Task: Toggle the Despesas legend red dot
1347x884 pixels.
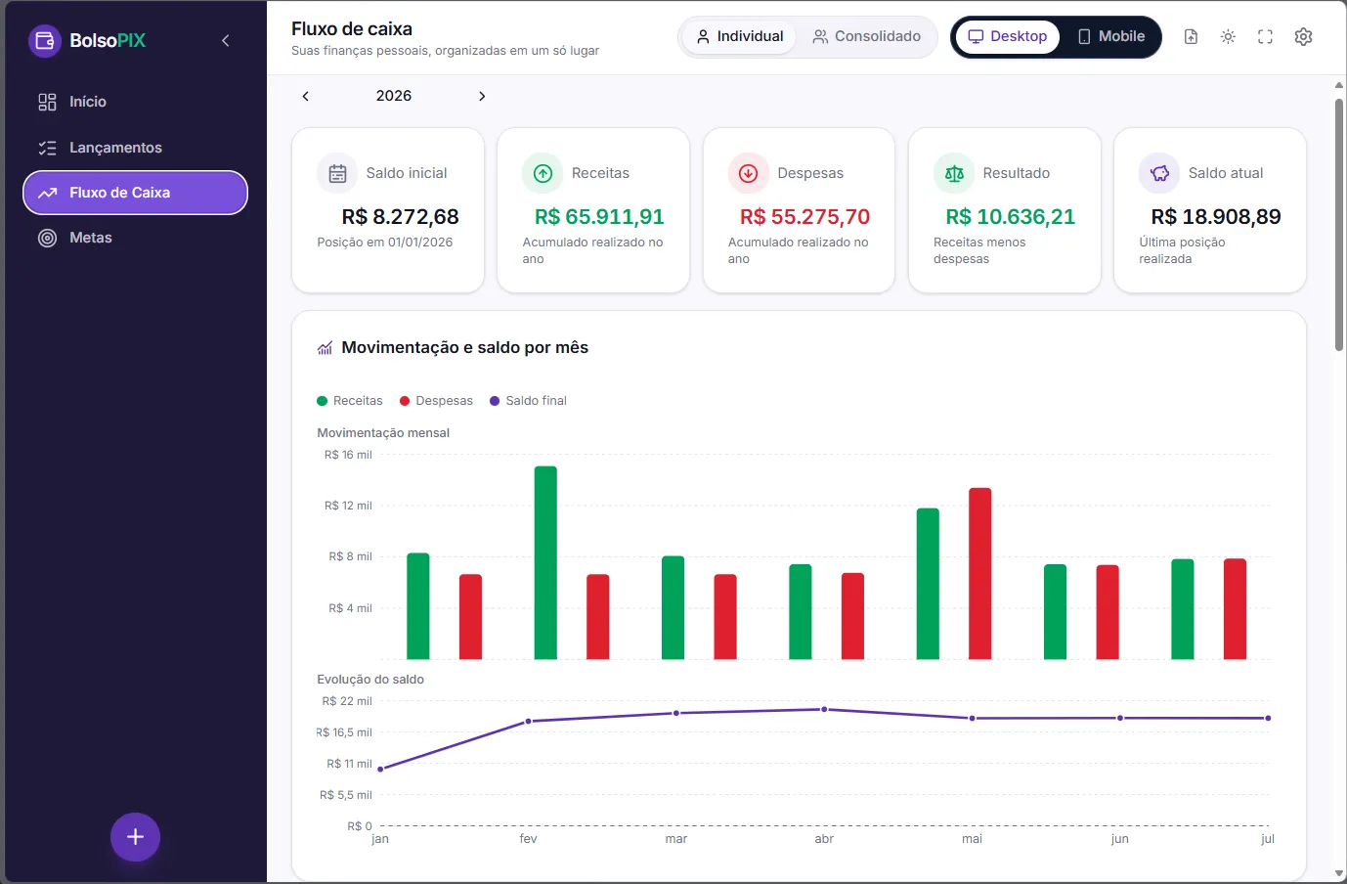Action: pyautogui.click(x=405, y=401)
